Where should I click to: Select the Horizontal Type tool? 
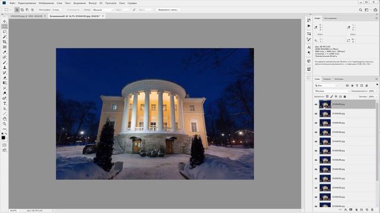pyautogui.click(x=5, y=104)
